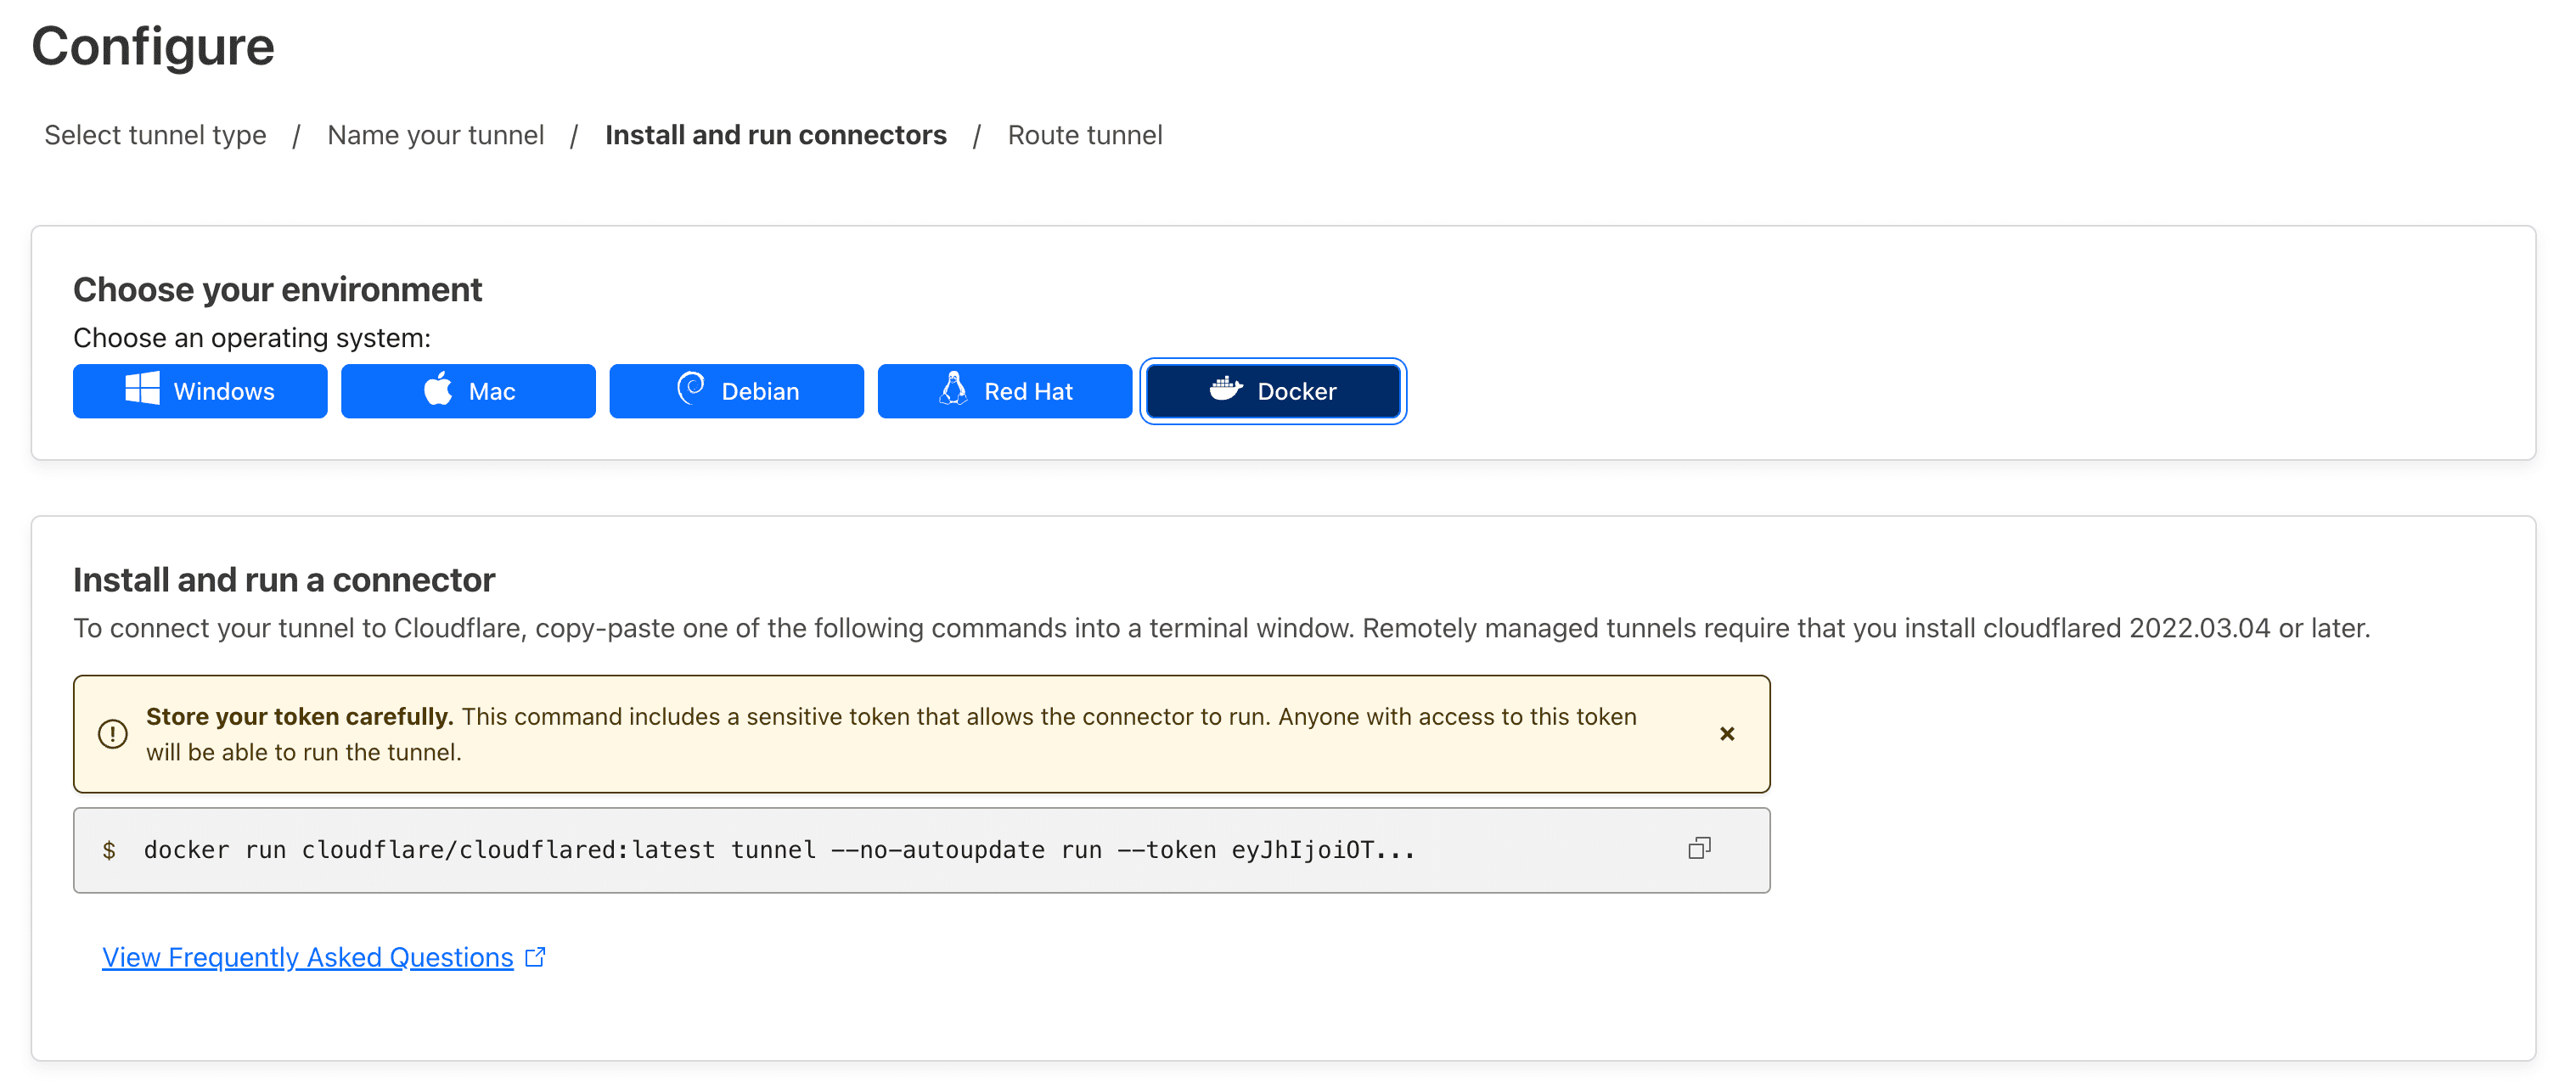
Task: Click the dollar sign prompt in command box
Action: tap(109, 850)
